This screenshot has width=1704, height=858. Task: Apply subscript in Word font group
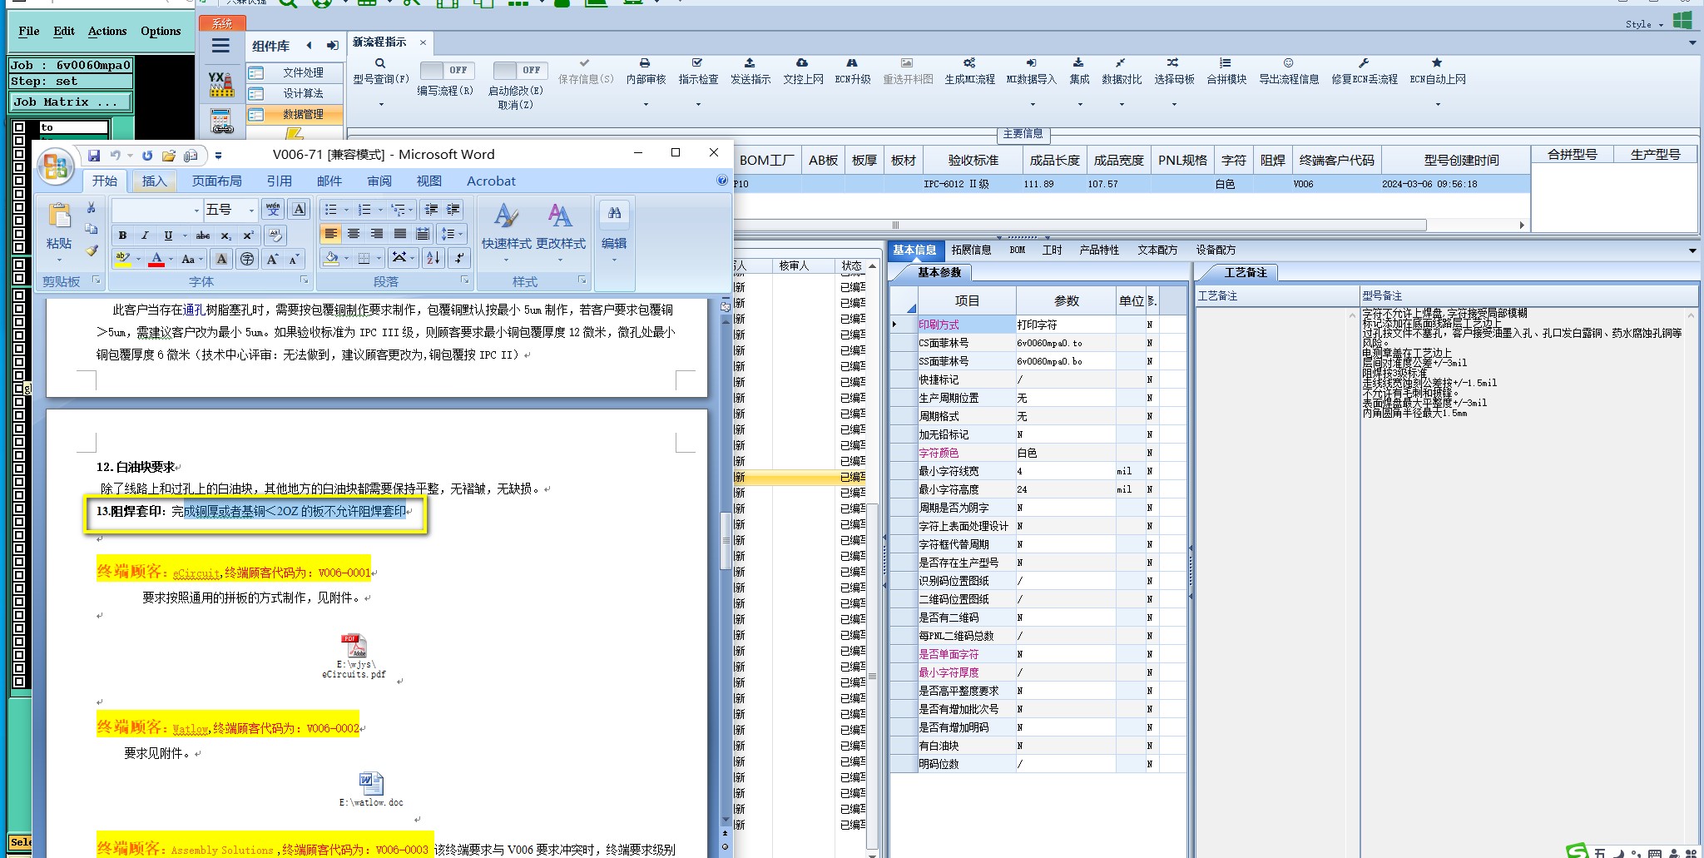[225, 236]
